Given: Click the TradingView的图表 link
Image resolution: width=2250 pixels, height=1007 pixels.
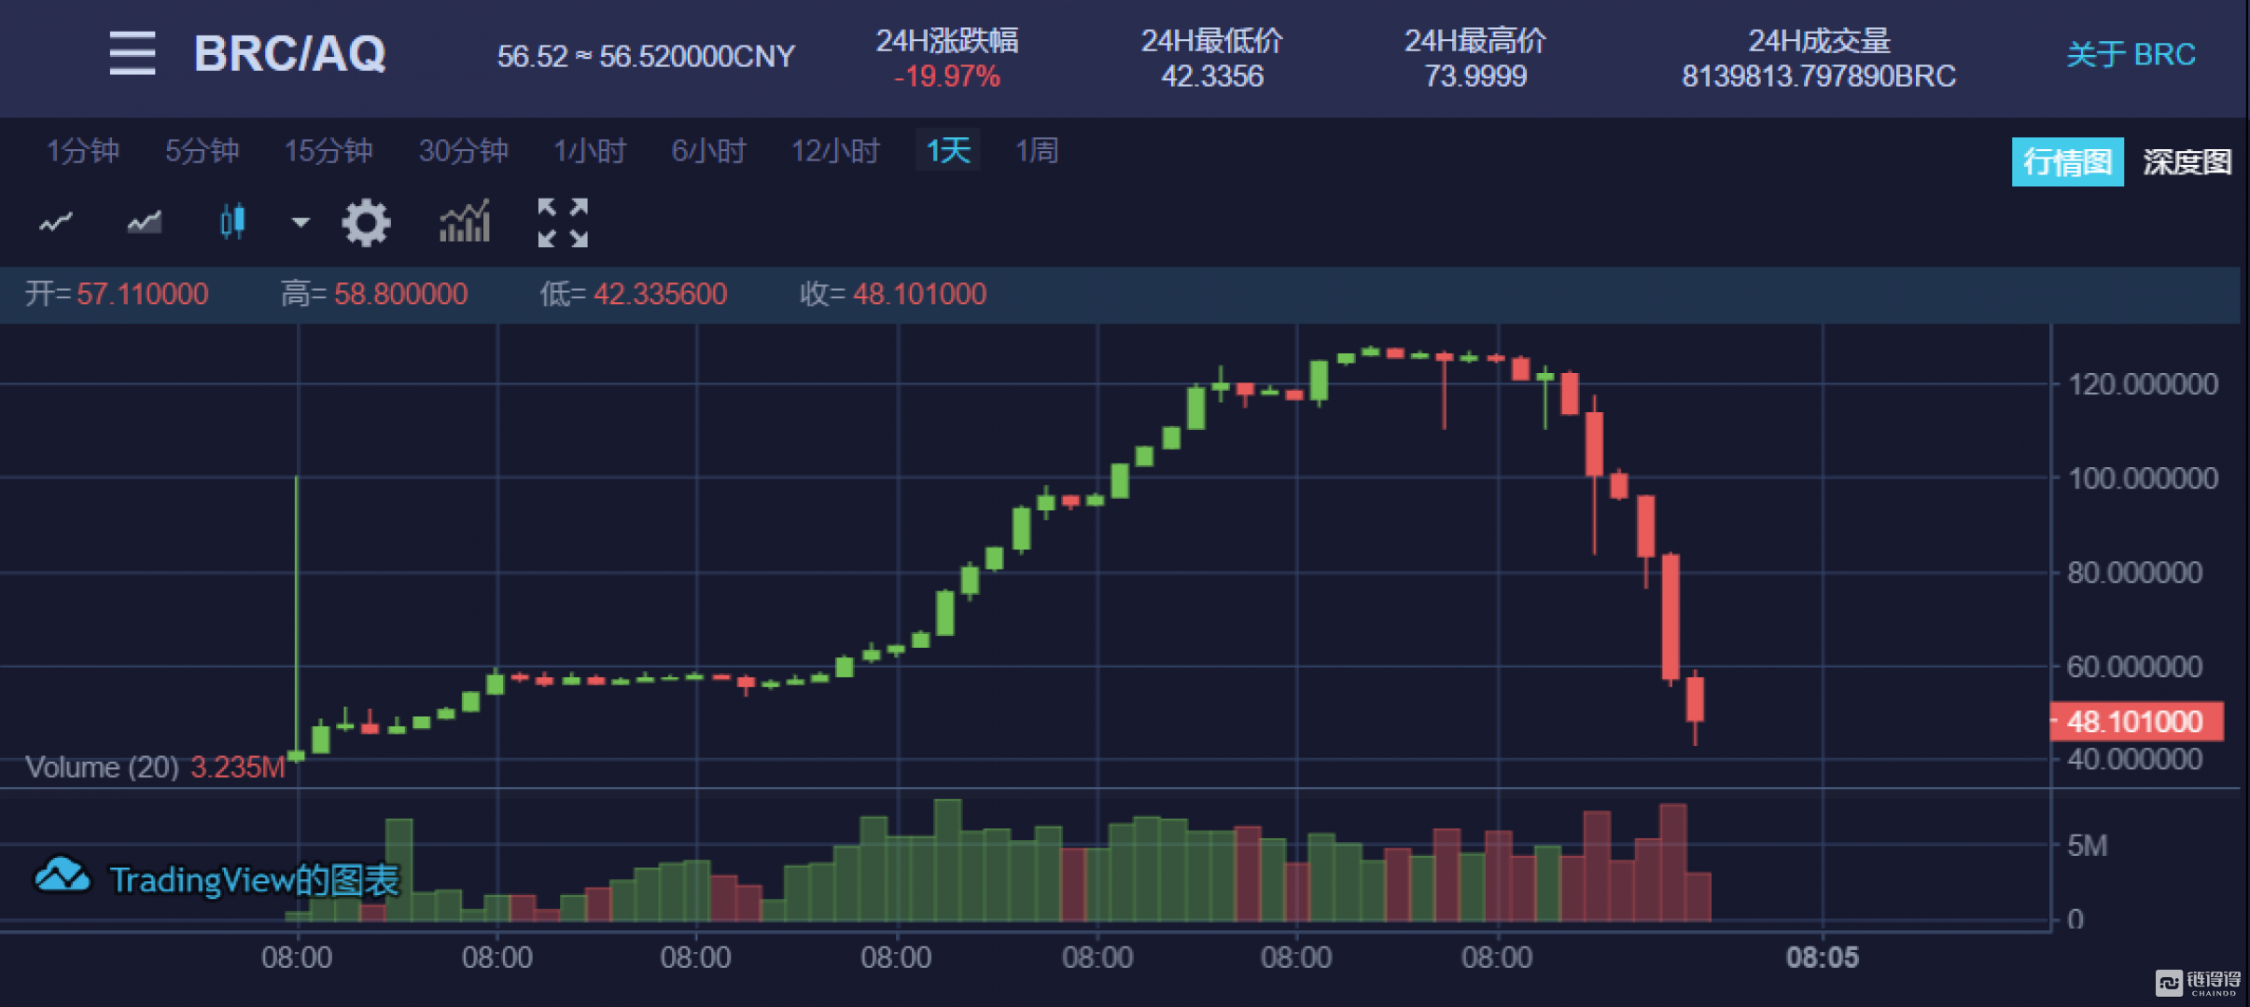Looking at the screenshot, I should 254,879.
